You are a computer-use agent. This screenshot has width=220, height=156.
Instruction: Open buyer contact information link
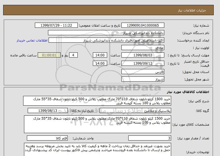tap(32, 40)
